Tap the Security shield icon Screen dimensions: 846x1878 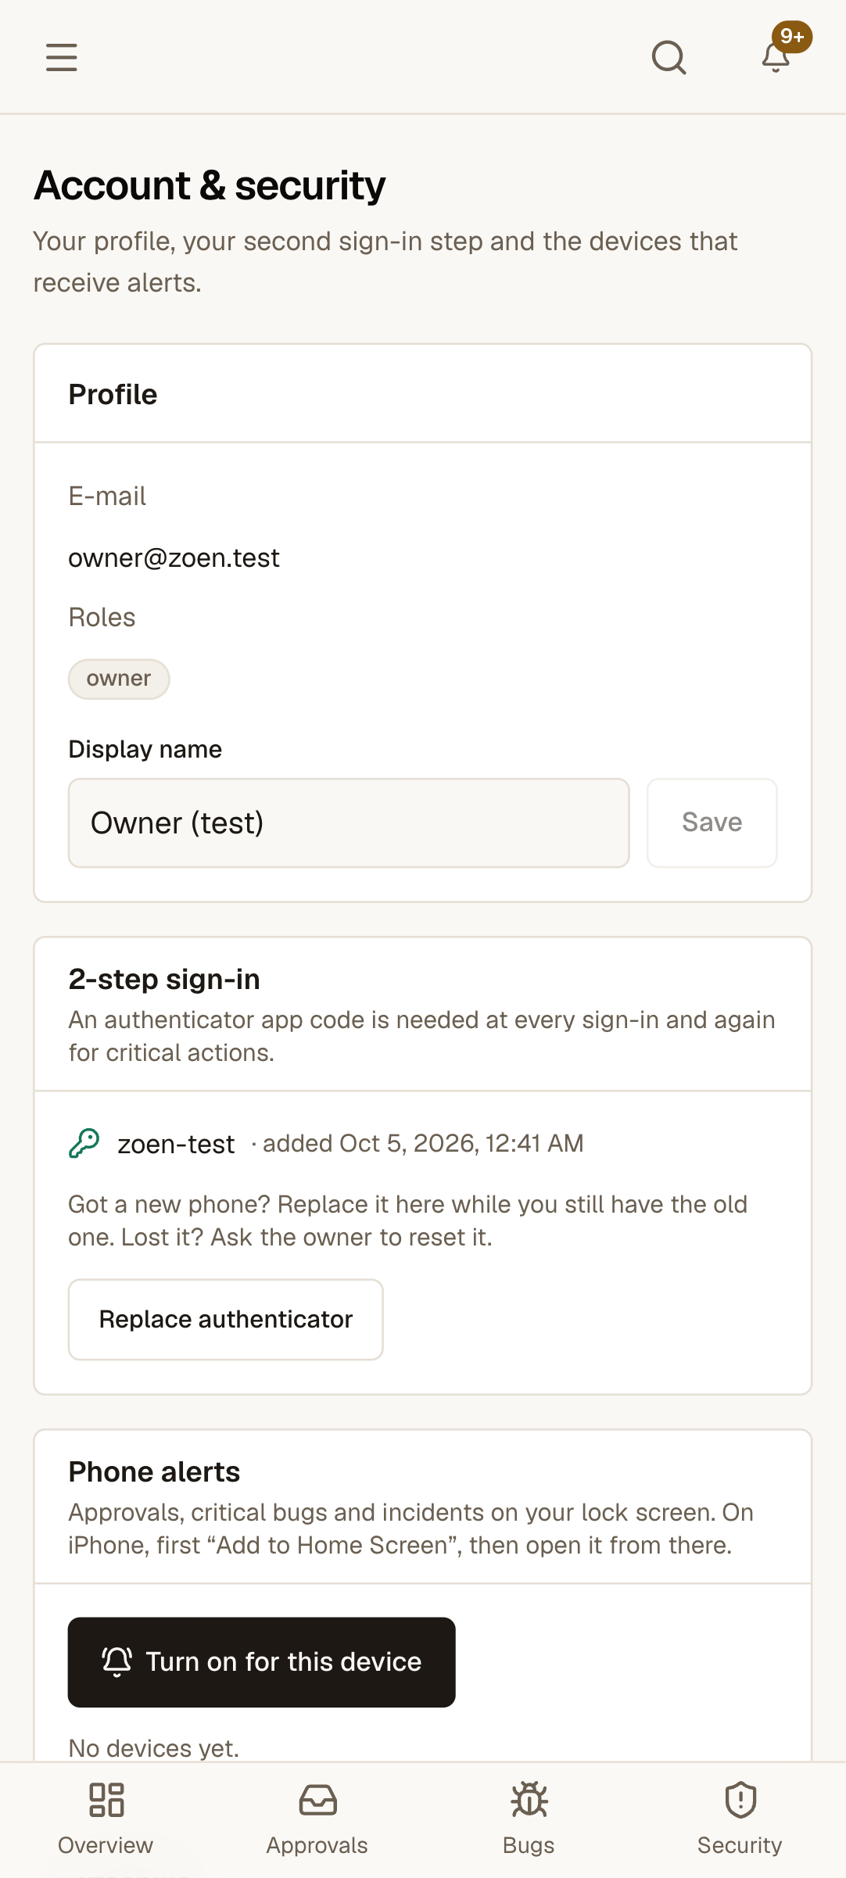740,1799
